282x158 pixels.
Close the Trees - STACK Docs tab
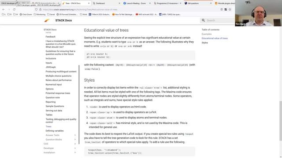click(89, 3)
